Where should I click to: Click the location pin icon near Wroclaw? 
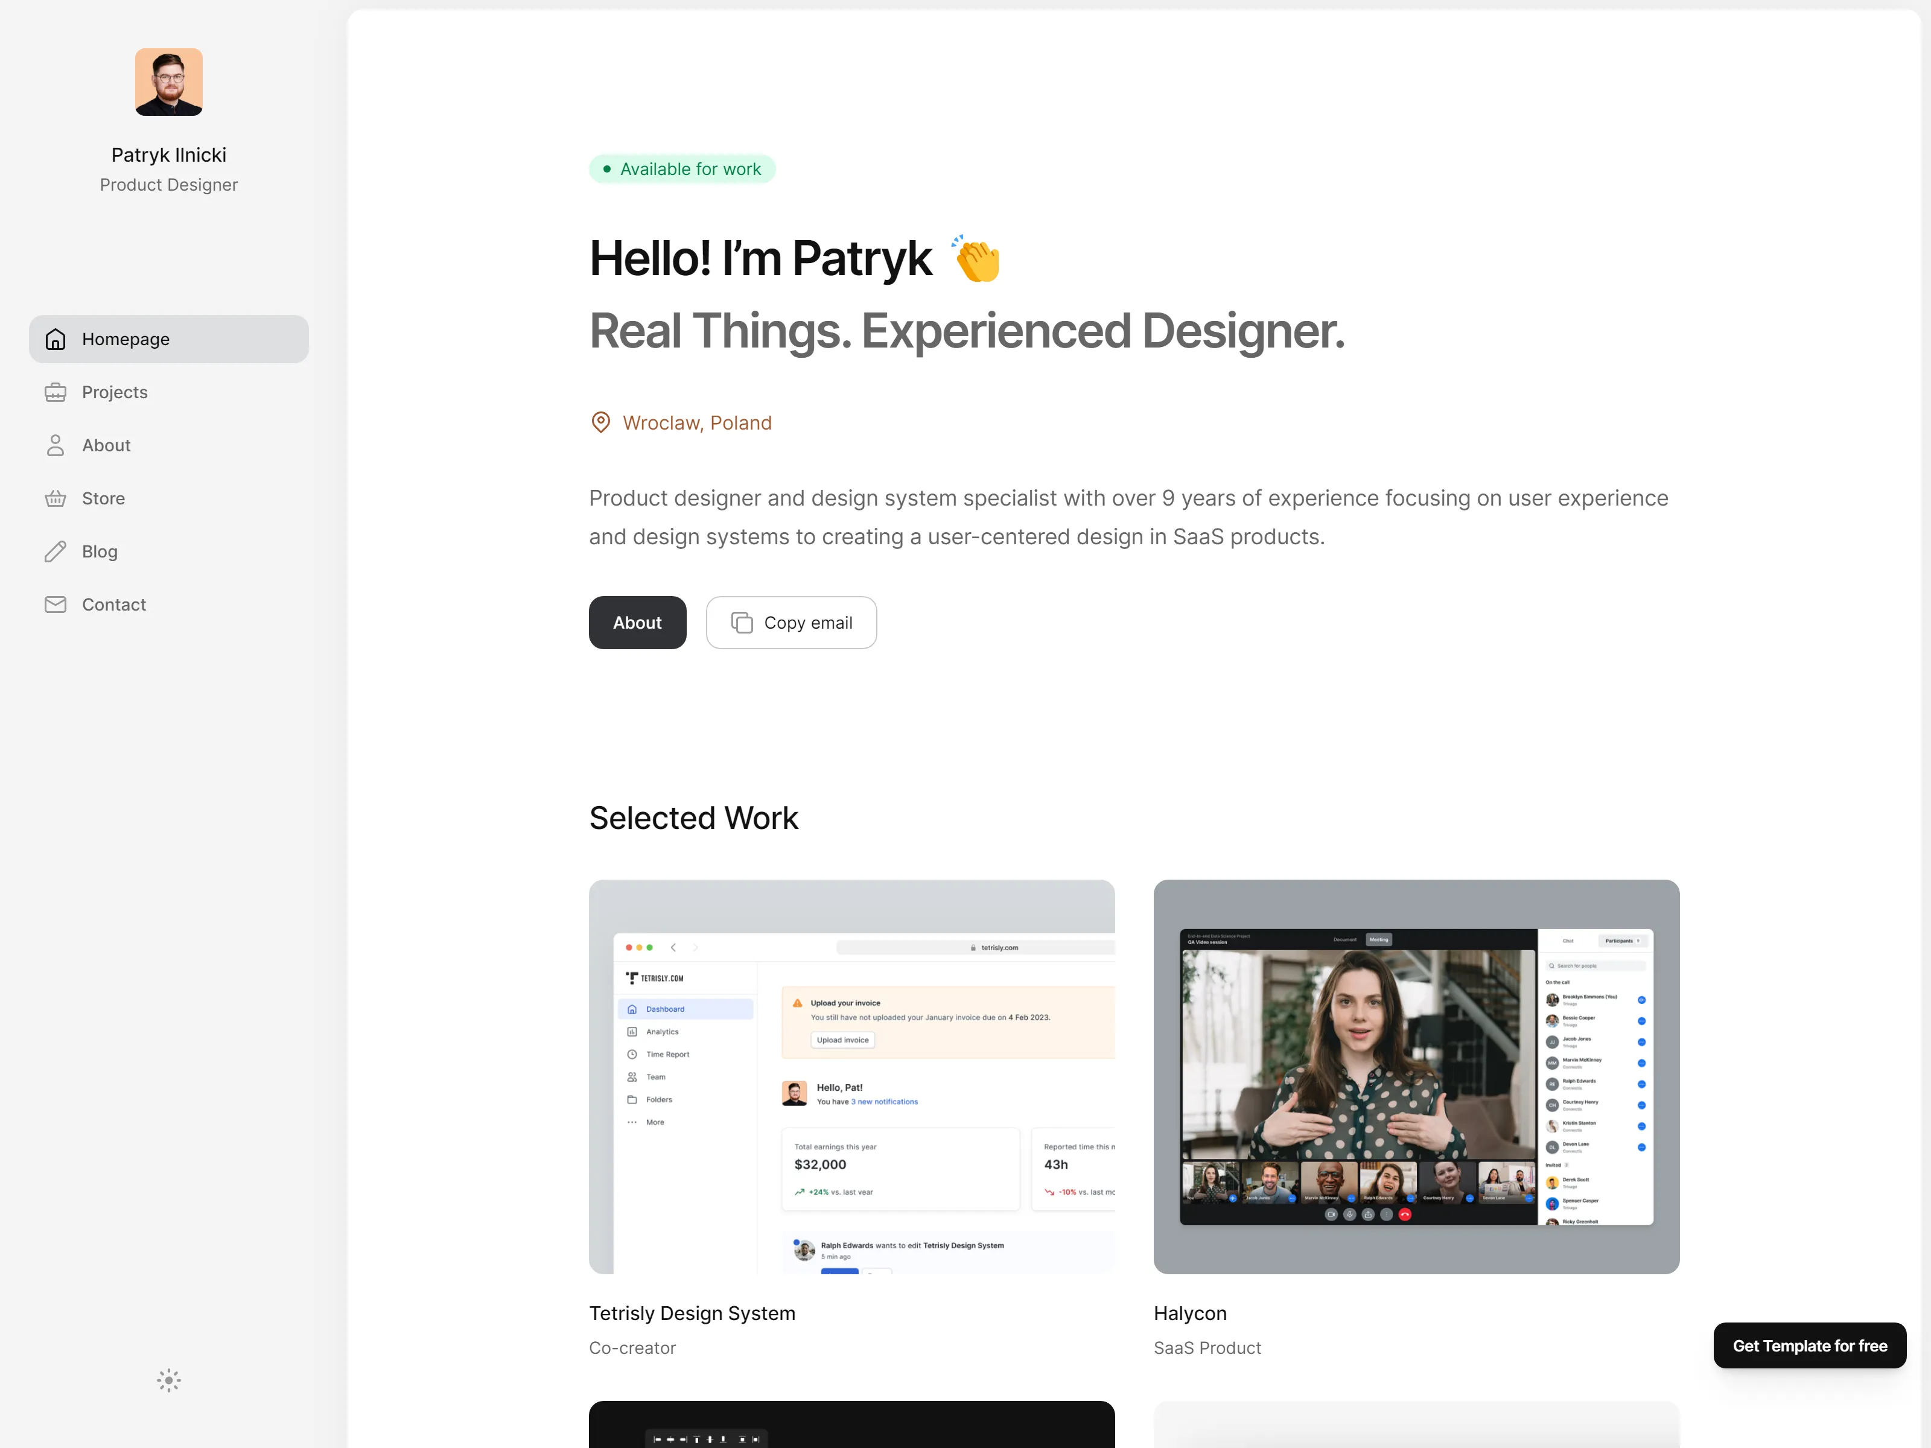(600, 422)
